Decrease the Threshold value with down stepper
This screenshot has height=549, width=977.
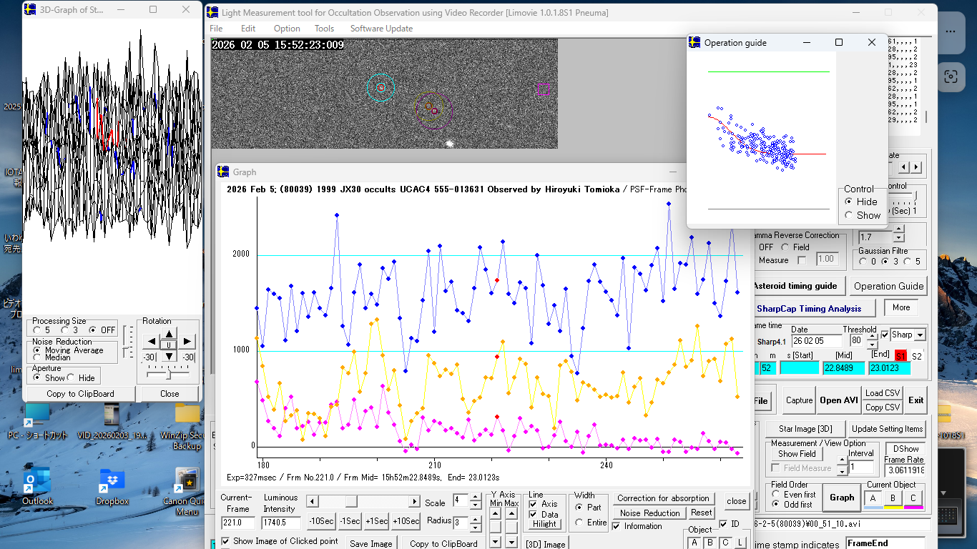click(871, 345)
